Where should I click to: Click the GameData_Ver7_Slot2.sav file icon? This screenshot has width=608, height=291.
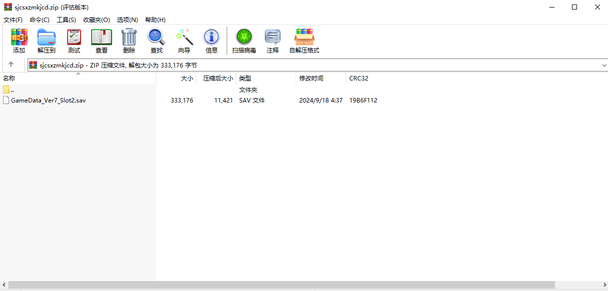point(6,100)
